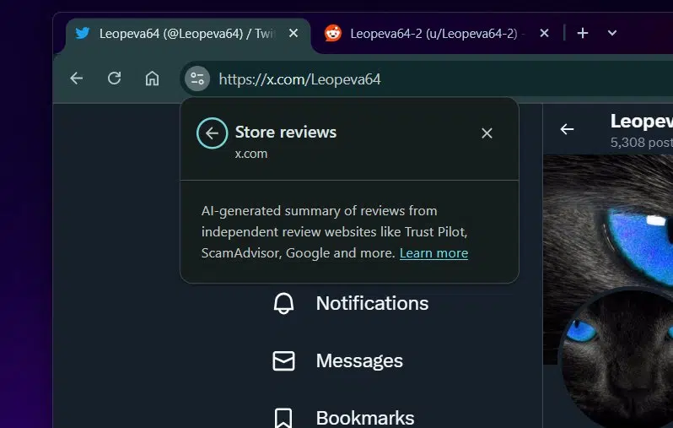Viewport: 673px width, 428px height.
Task: Close the Leopeva64 Twitter tab
Action: point(293,33)
